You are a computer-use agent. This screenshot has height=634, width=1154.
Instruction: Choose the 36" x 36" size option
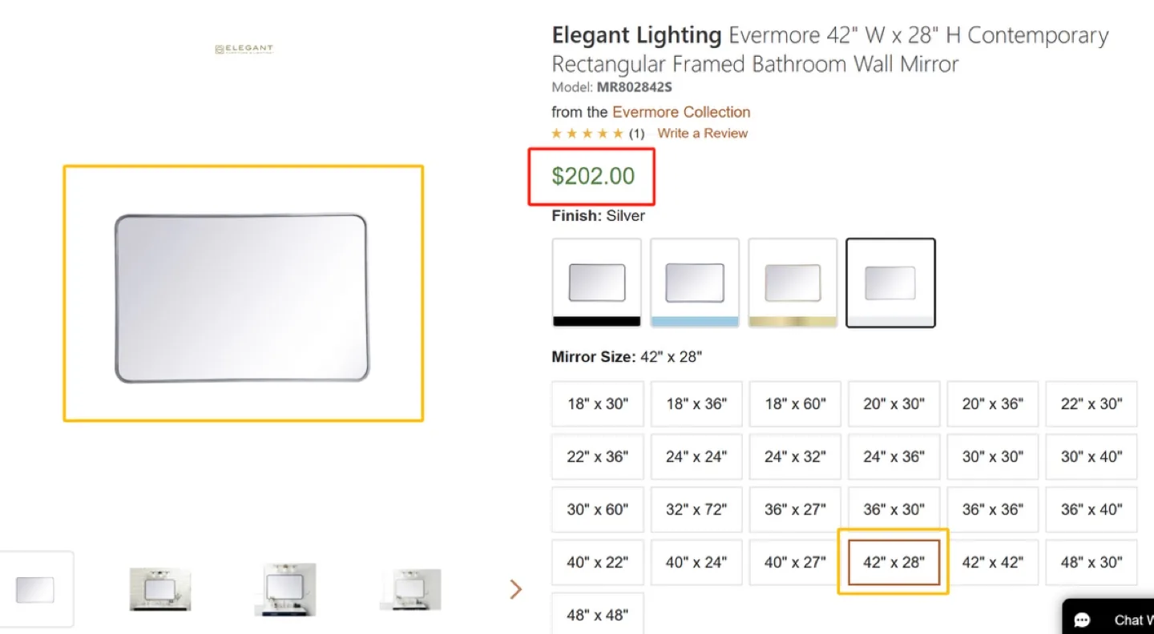(x=992, y=509)
